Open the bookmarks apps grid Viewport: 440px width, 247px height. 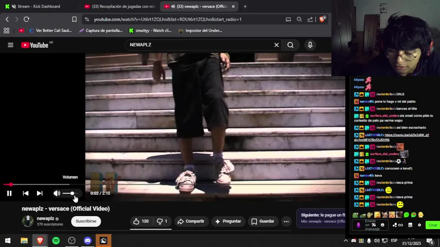(x=6, y=31)
